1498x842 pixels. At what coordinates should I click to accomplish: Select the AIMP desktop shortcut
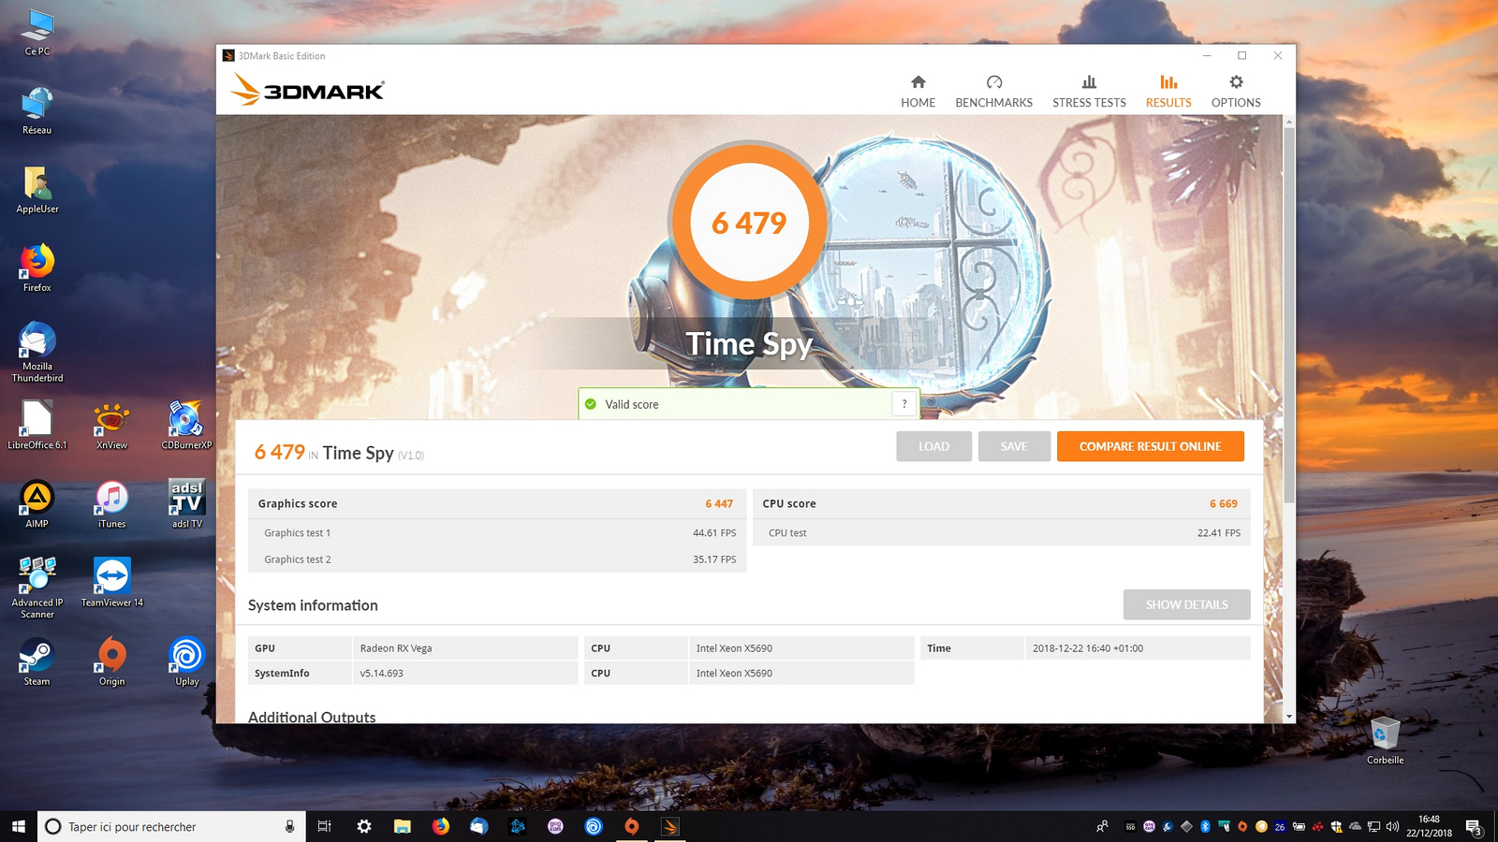tap(37, 504)
